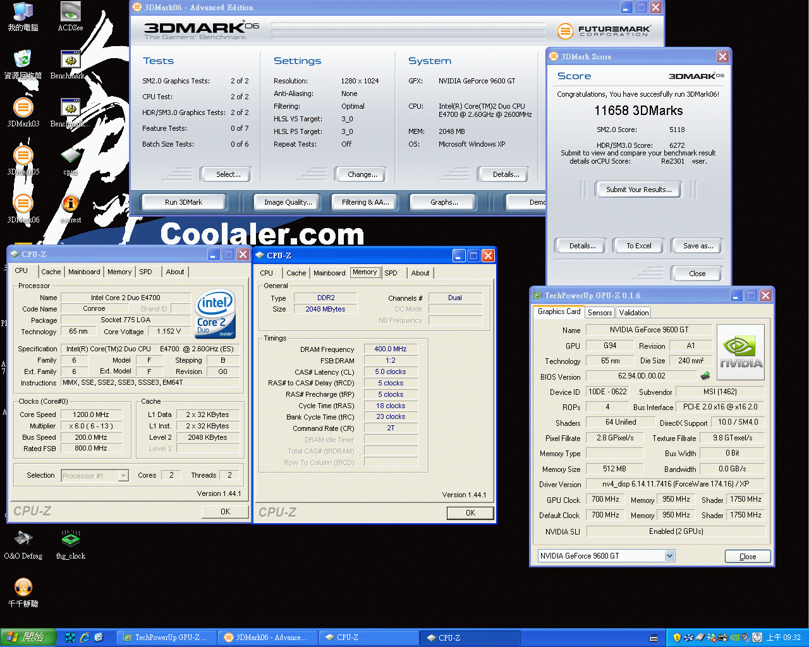Screen dimensions: 809x647
Task: Open the everest desktop shortcut
Action: [x=70, y=209]
